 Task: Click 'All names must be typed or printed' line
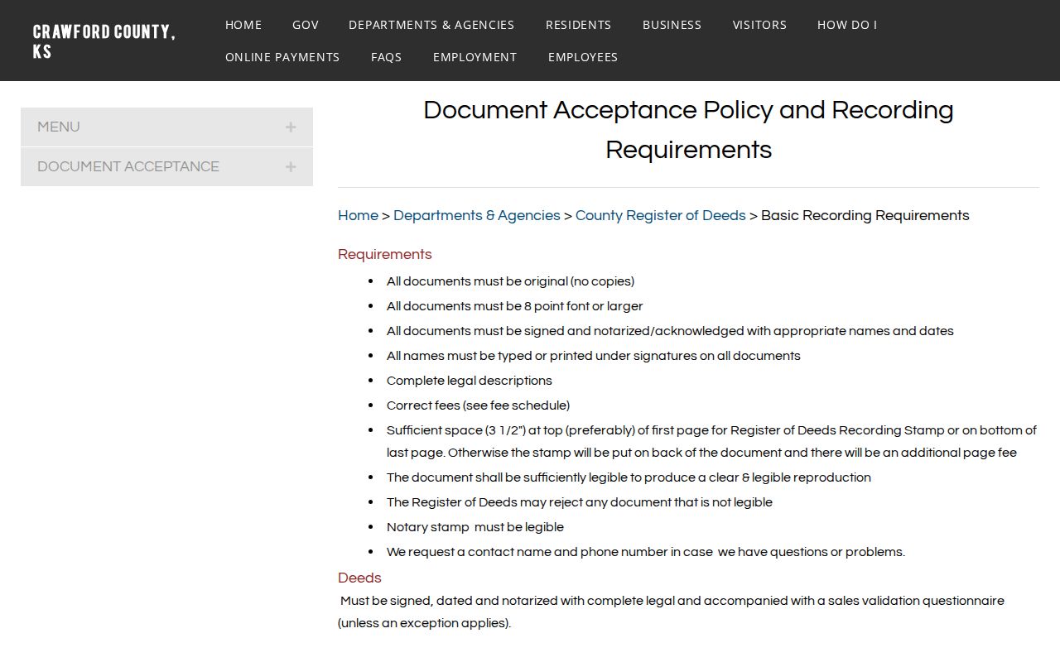[593, 356]
